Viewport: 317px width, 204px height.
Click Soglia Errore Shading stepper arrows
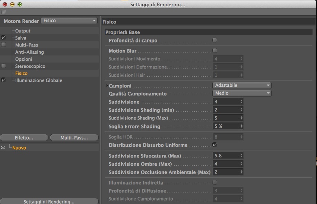coord(242,126)
